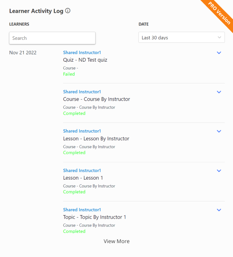Viewport: 233px width, 257px height.
Task: Open Shared Instructor1 link above Topic By Instructor 1
Action: 82,210
